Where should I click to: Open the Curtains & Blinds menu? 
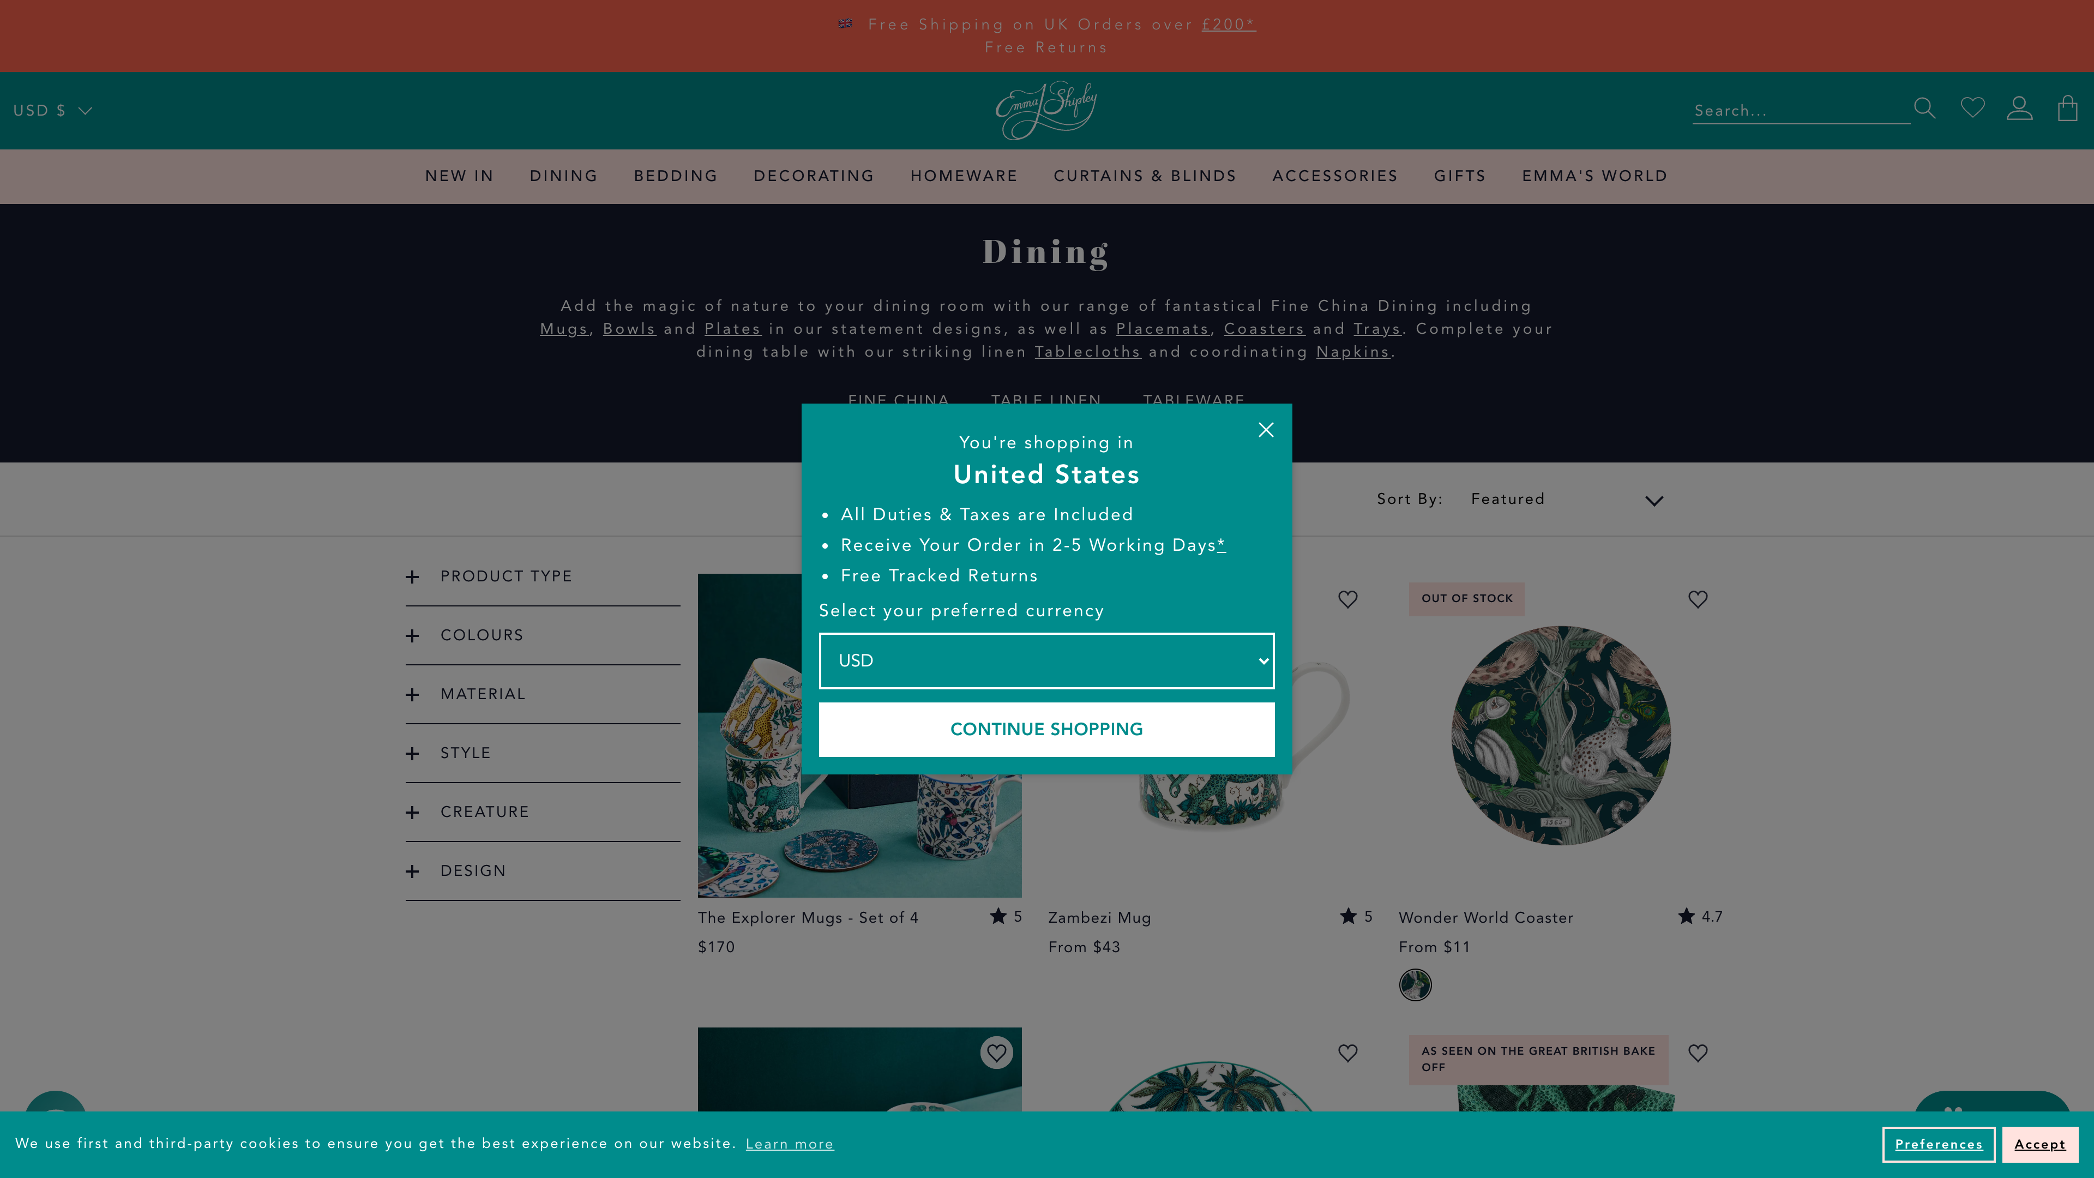coord(1145,176)
